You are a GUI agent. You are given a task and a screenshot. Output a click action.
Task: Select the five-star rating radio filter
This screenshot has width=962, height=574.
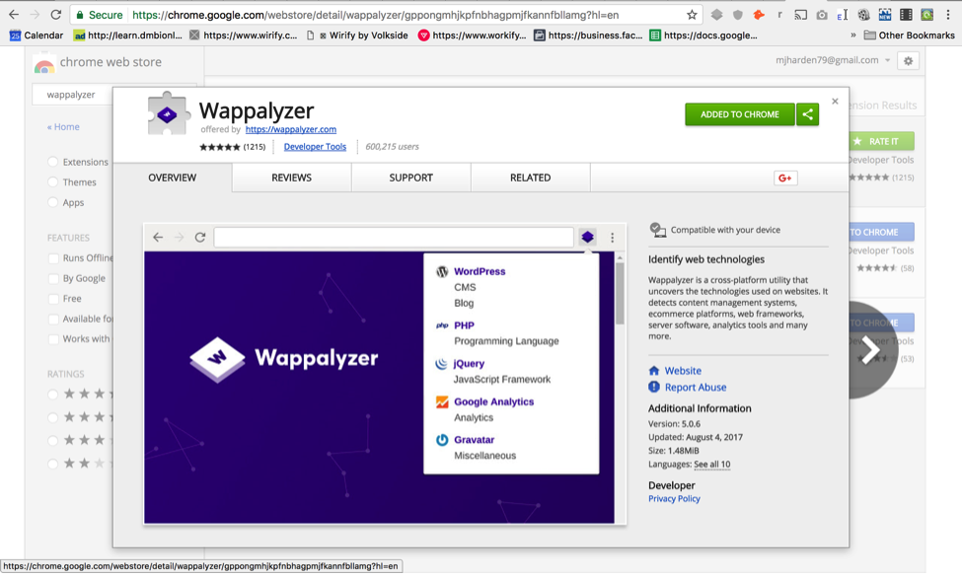click(52, 395)
